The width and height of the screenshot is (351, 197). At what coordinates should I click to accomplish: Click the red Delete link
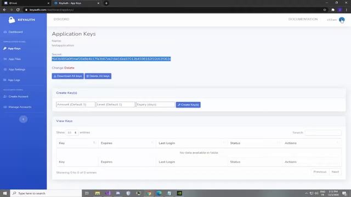(x=70, y=68)
